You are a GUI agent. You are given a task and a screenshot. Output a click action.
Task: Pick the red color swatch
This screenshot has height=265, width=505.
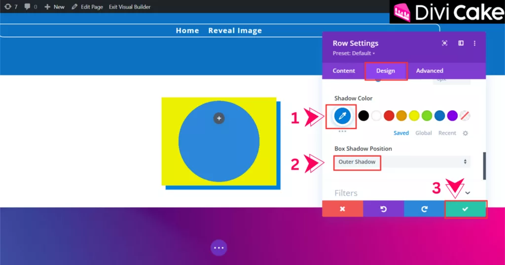(x=389, y=116)
